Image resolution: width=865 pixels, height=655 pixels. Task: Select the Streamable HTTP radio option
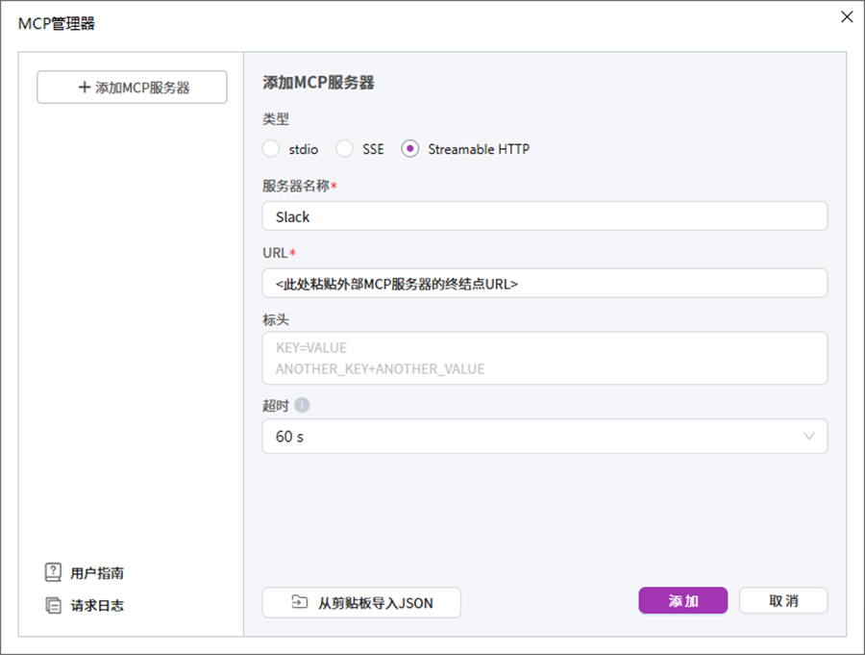(x=410, y=149)
